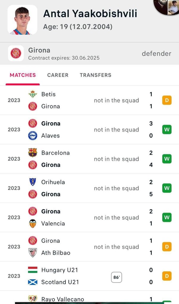Tap the win badge for Alaves match
Viewport: 179px width, 304px height.
[x=167, y=129]
